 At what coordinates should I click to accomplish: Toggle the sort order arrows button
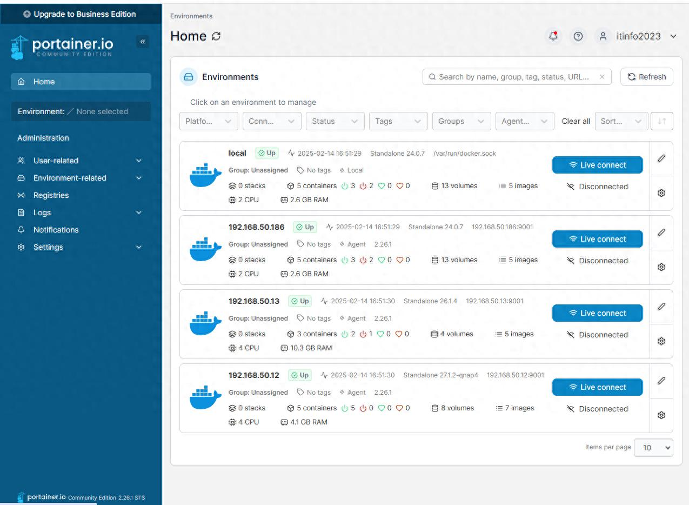pyautogui.click(x=662, y=121)
